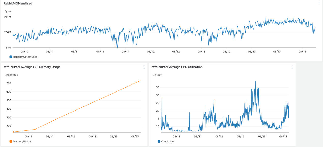Click the 10 value on CPU chart
The image size is (323, 147).
[158, 126]
